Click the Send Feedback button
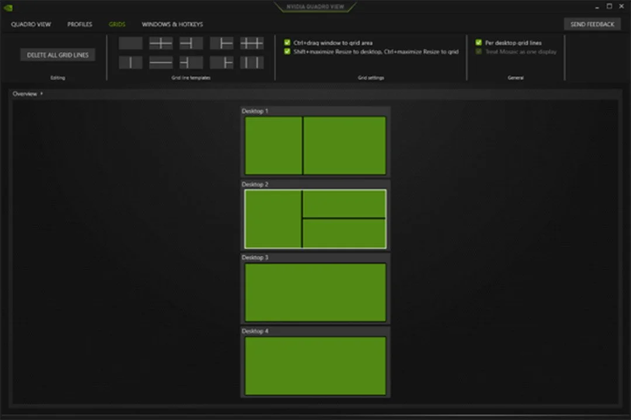The width and height of the screenshot is (631, 420). pyautogui.click(x=592, y=24)
